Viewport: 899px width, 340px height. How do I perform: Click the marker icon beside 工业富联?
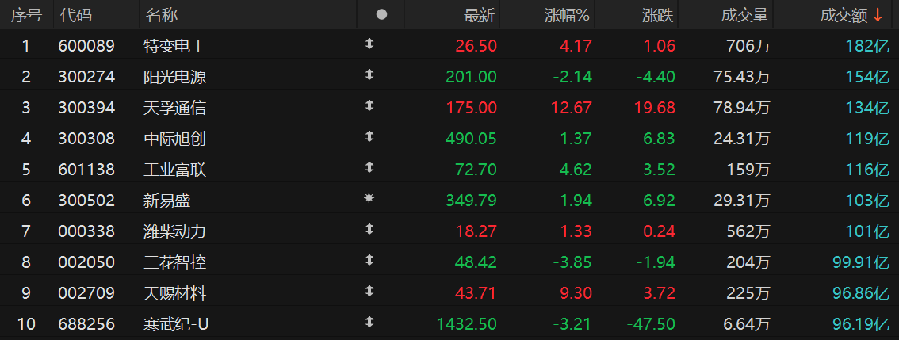point(369,169)
